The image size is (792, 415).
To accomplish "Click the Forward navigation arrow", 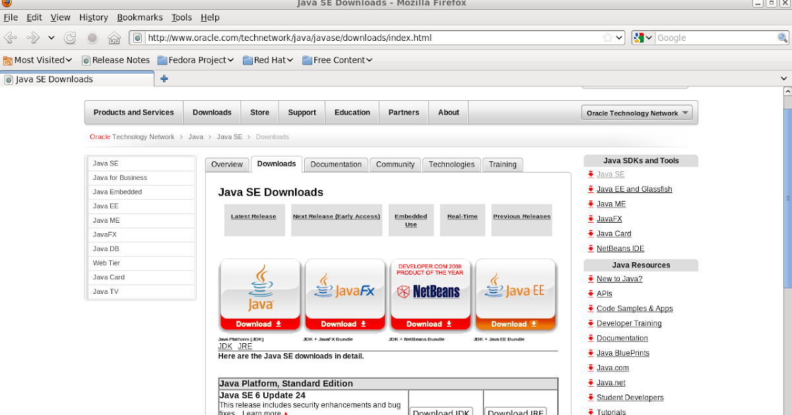I will pos(34,38).
